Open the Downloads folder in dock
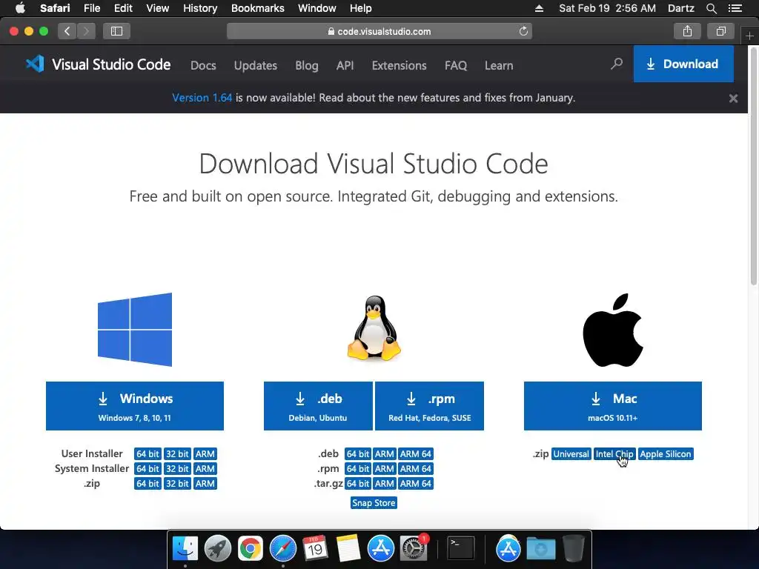 tap(540, 549)
